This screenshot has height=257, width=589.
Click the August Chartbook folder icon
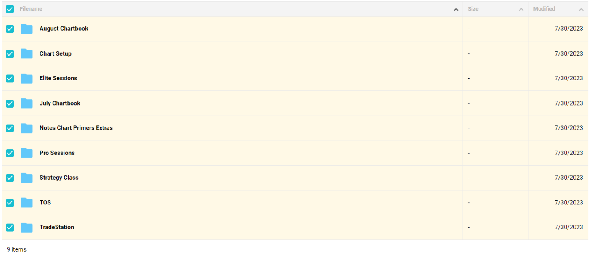click(x=27, y=29)
